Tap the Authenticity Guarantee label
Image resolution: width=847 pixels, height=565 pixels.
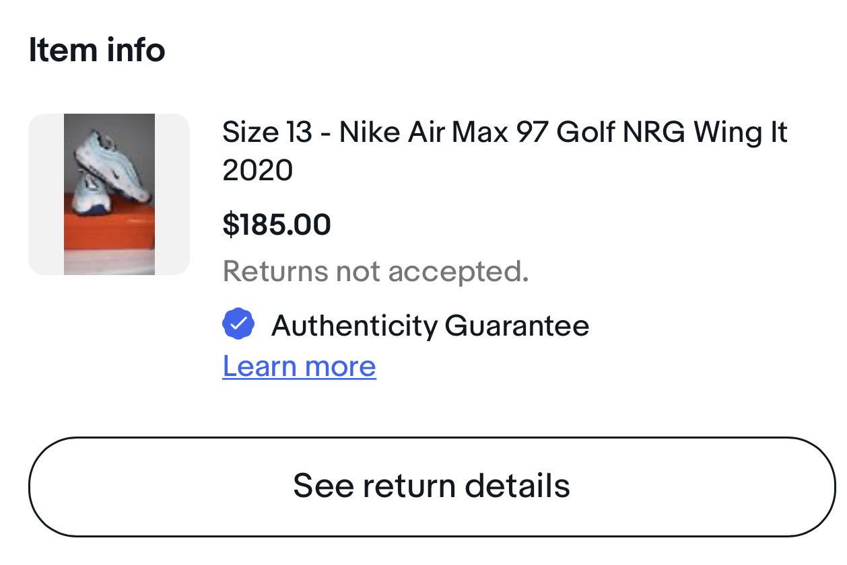430,326
